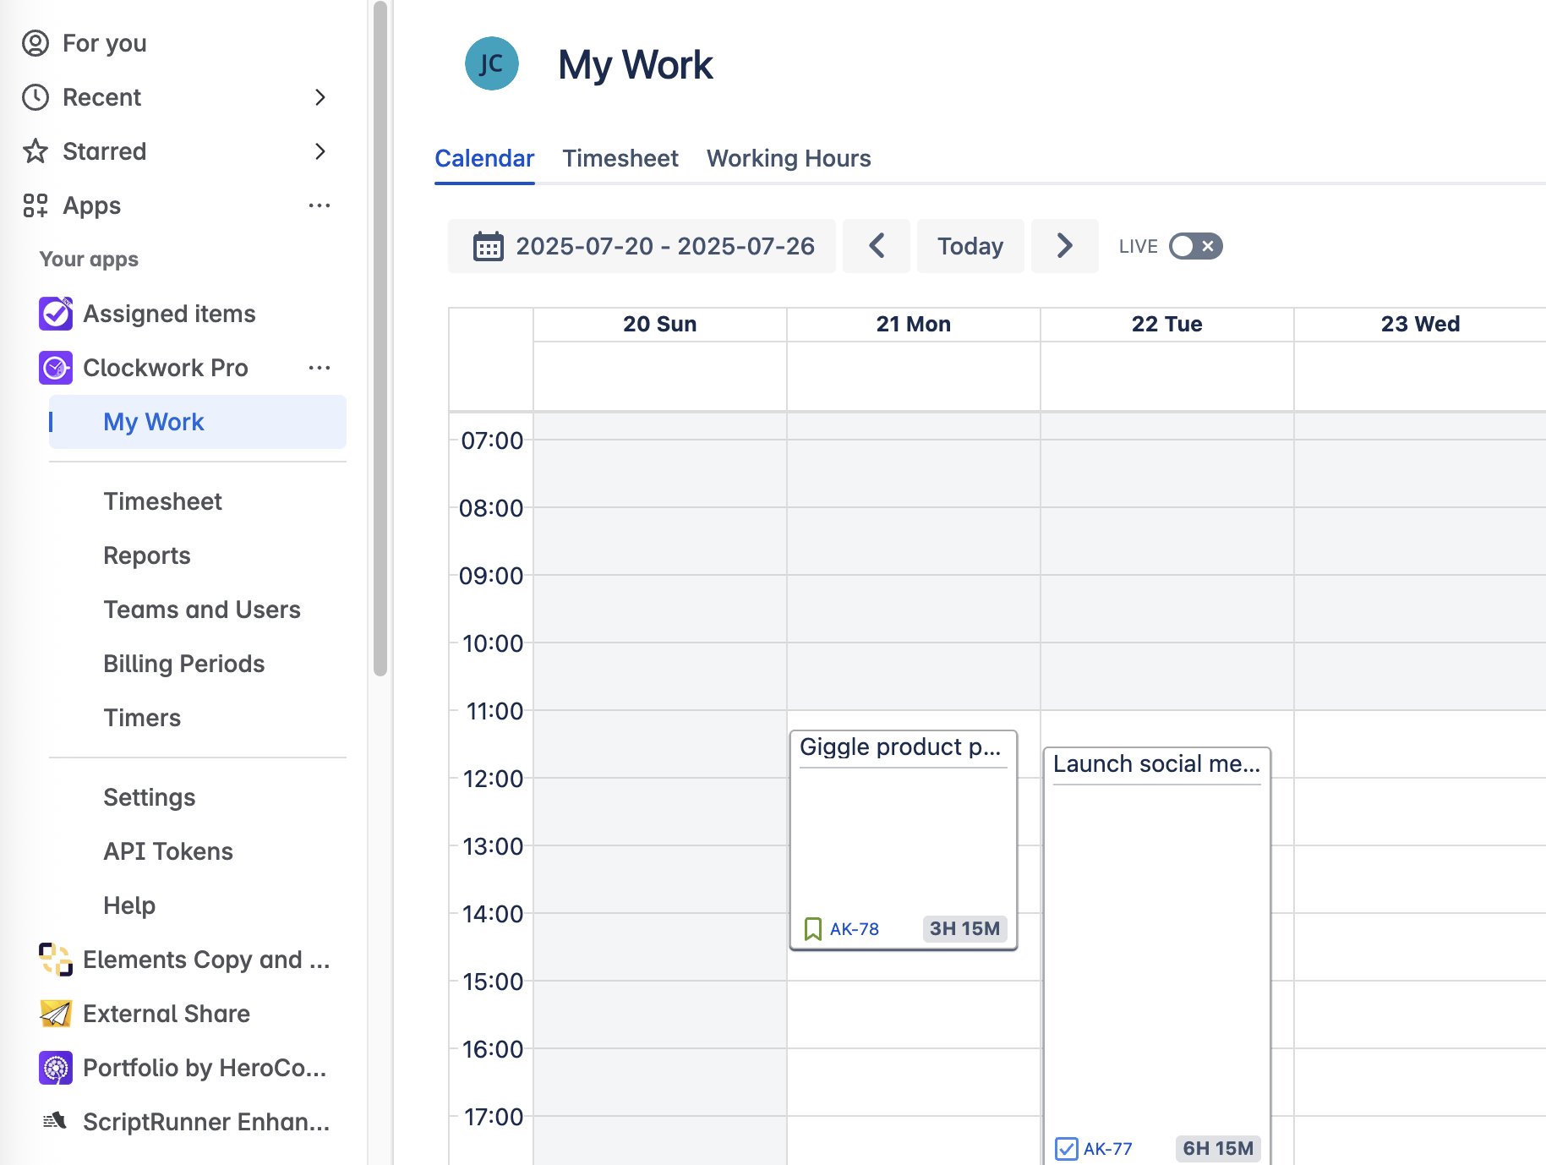Click the JC user avatar
Viewport: 1546px width, 1165px height.
(x=491, y=64)
